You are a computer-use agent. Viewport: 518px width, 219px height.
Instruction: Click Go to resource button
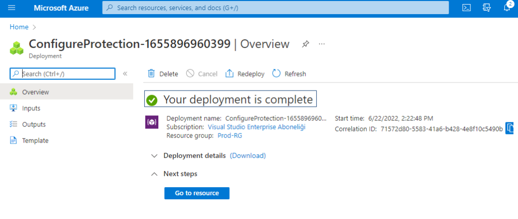click(x=197, y=193)
